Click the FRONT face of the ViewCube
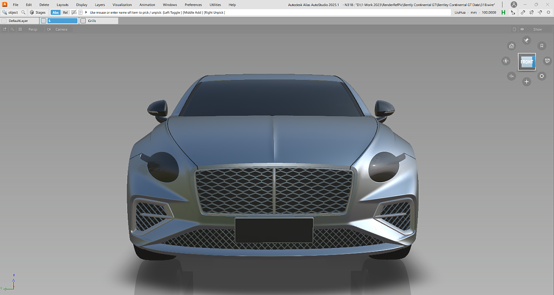554x295 pixels. coord(526,62)
